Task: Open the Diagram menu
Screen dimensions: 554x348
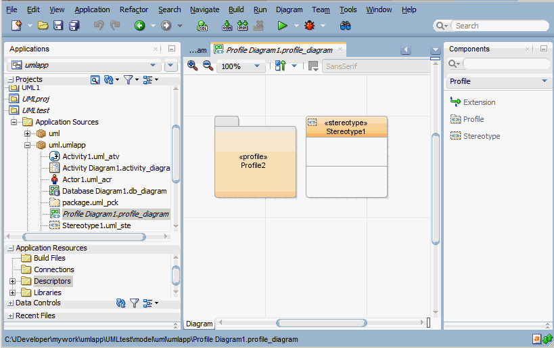Action: click(x=289, y=9)
